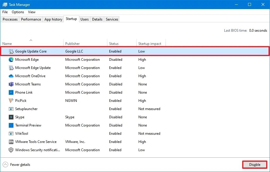
Task: Select the Microsoft Teams icon
Action: pos(11,84)
